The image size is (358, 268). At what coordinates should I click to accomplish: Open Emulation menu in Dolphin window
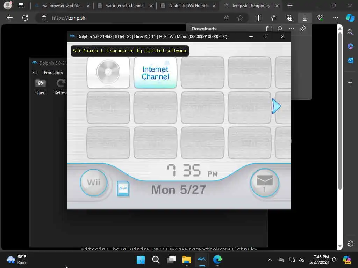pyautogui.click(x=53, y=73)
